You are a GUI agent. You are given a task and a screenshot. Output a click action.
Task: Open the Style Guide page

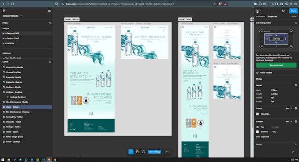coord(27,43)
